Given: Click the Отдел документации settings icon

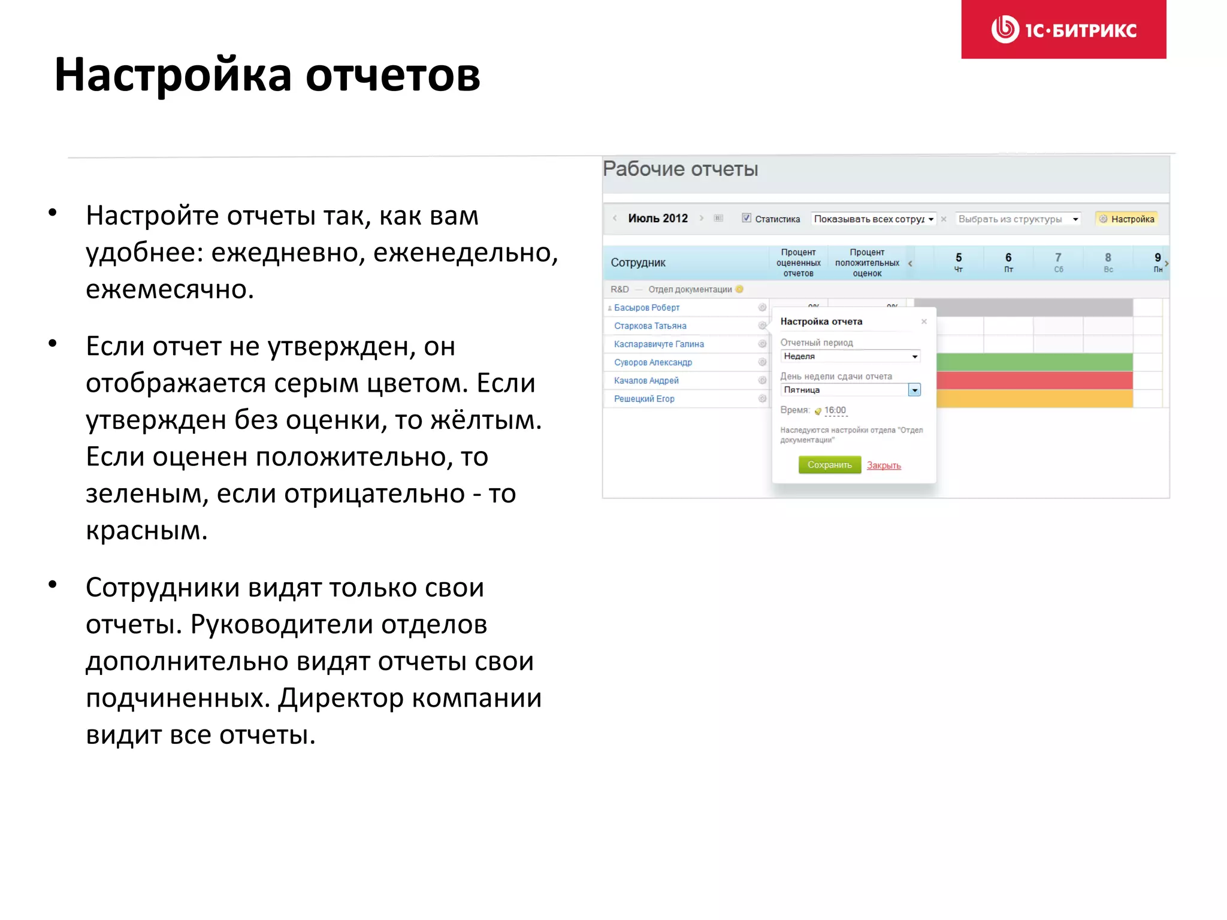Looking at the screenshot, I should (x=739, y=289).
